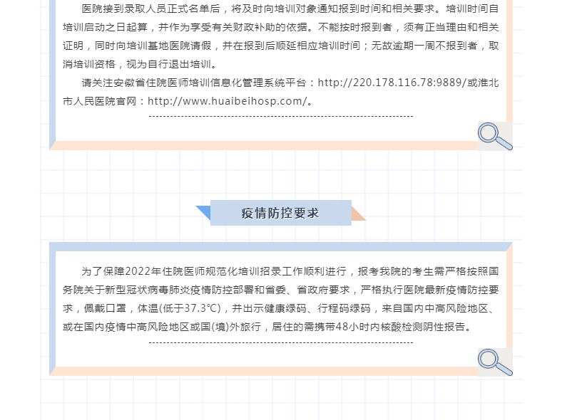Click the upper magnifying glass icon
The height and width of the screenshot is (420, 562).
495,136
